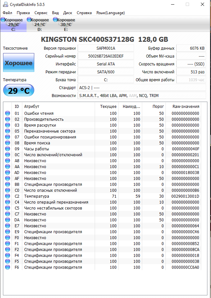This screenshot has height=298, width=211.
Task: Click status orb for attribute DA
Action: (8, 220)
